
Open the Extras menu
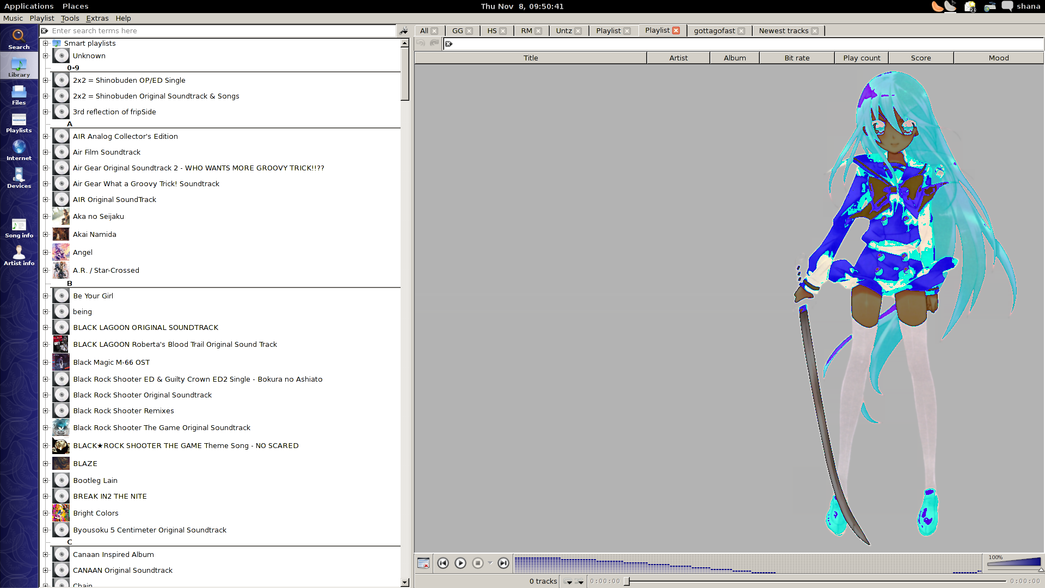[x=97, y=18]
